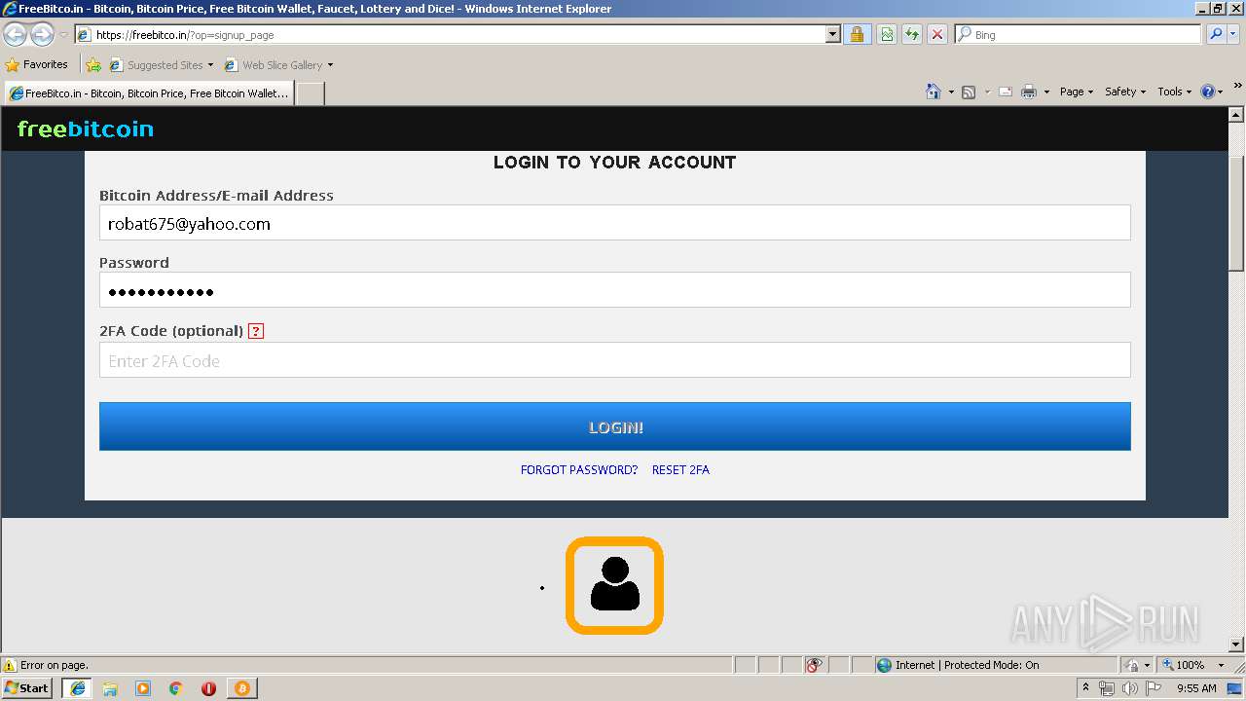Click the blue LOGIN! button
1246x701 pixels.
pos(614,426)
